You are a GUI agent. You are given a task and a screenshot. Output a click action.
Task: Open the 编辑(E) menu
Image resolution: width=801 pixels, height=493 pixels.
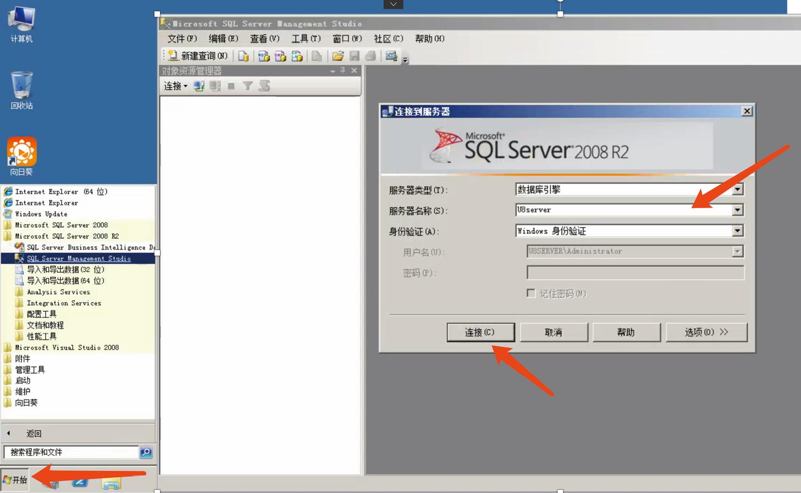pyautogui.click(x=223, y=38)
